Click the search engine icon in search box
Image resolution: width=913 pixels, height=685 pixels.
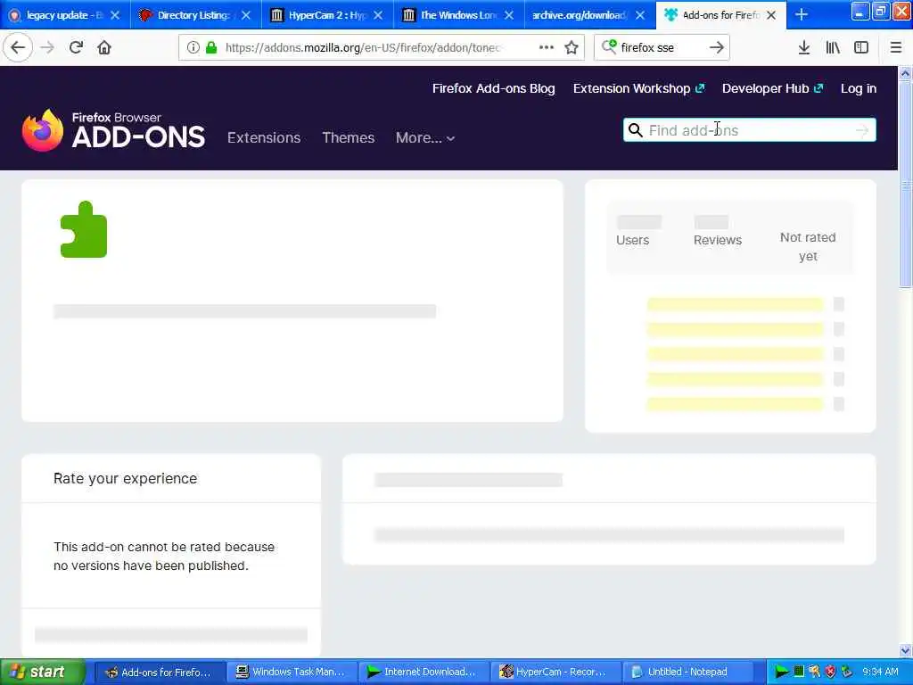(609, 46)
